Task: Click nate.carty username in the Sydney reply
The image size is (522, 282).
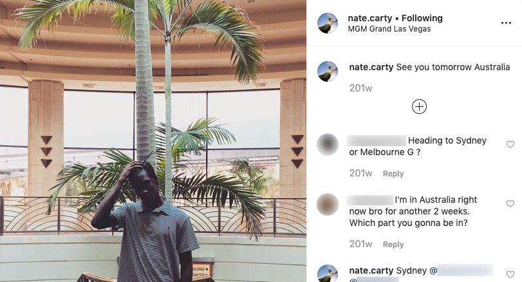Action: click(x=371, y=270)
